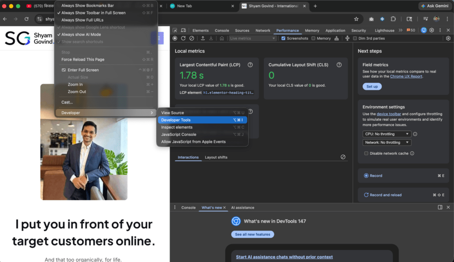Open the Chrome three-dot menu
Image resolution: width=454 pixels, height=262 pixels.
(447, 19)
